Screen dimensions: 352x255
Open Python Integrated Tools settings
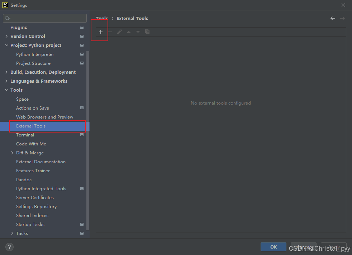pyautogui.click(x=41, y=189)
